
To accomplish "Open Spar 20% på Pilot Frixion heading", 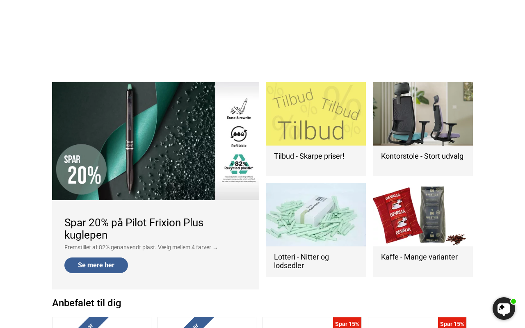I will [134, 229].
